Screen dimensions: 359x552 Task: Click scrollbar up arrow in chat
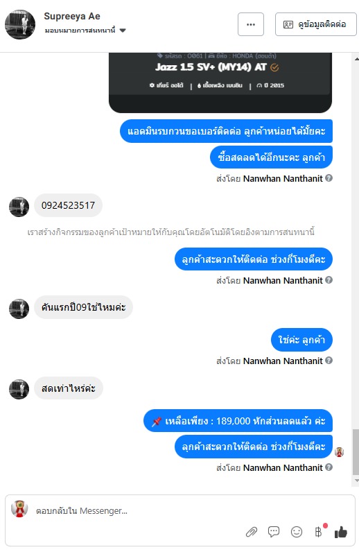pyautogui.click(x=356, y=59)
